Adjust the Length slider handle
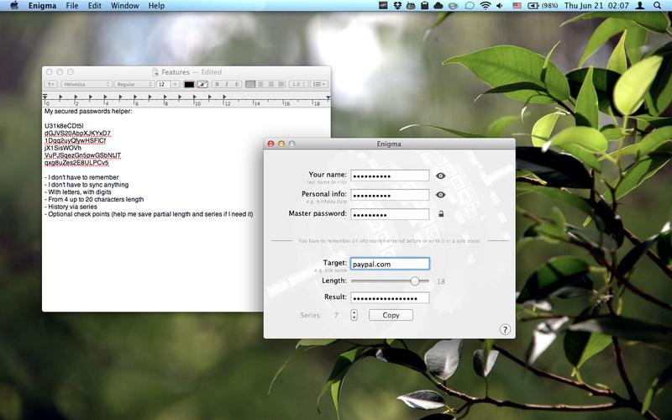Image resolution: width=672 pixels, height=420 pixels. pyautogui.click(x=414, y=281)
